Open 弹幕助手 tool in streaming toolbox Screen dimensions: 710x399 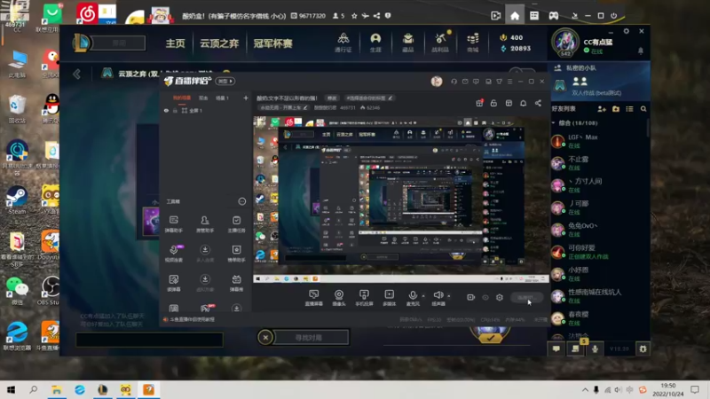[x=173, y=224]
